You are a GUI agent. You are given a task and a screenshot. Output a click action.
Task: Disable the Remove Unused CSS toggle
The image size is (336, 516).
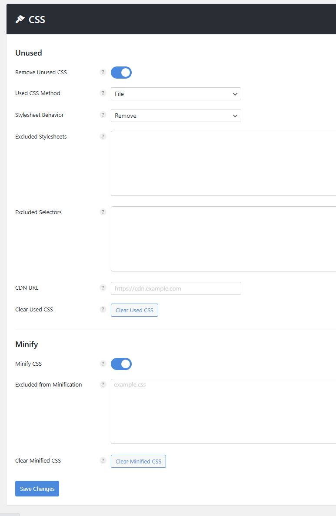[x=121, y=72]
